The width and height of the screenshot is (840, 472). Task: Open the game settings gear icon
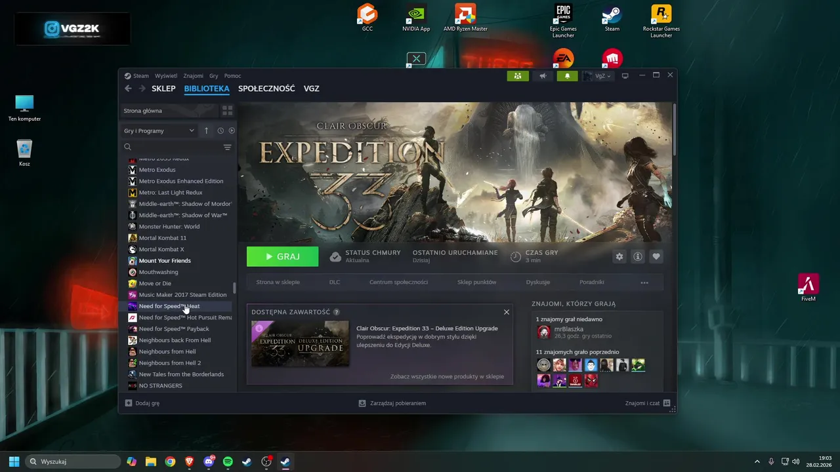(619, 257)
